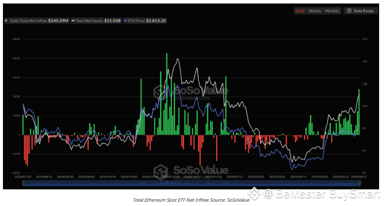
Task: Click the -100M left-axis label
Action: (x=16, y=154)
